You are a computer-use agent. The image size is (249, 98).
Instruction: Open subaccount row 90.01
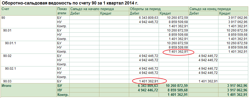click(7, 30)
